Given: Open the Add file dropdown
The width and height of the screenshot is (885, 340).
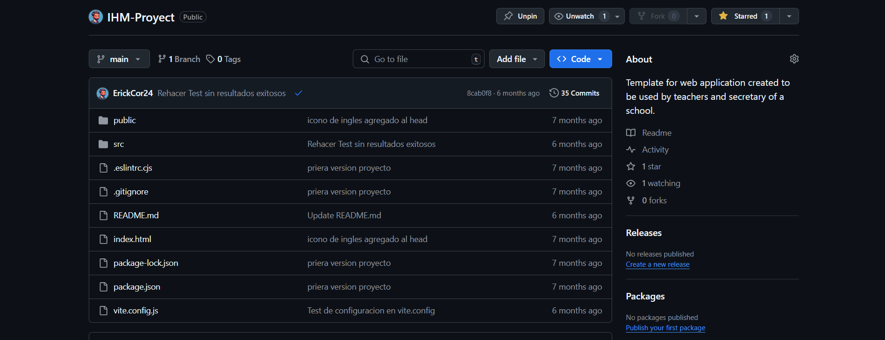Looking at the screenshot, I should [x=517, y=59].
